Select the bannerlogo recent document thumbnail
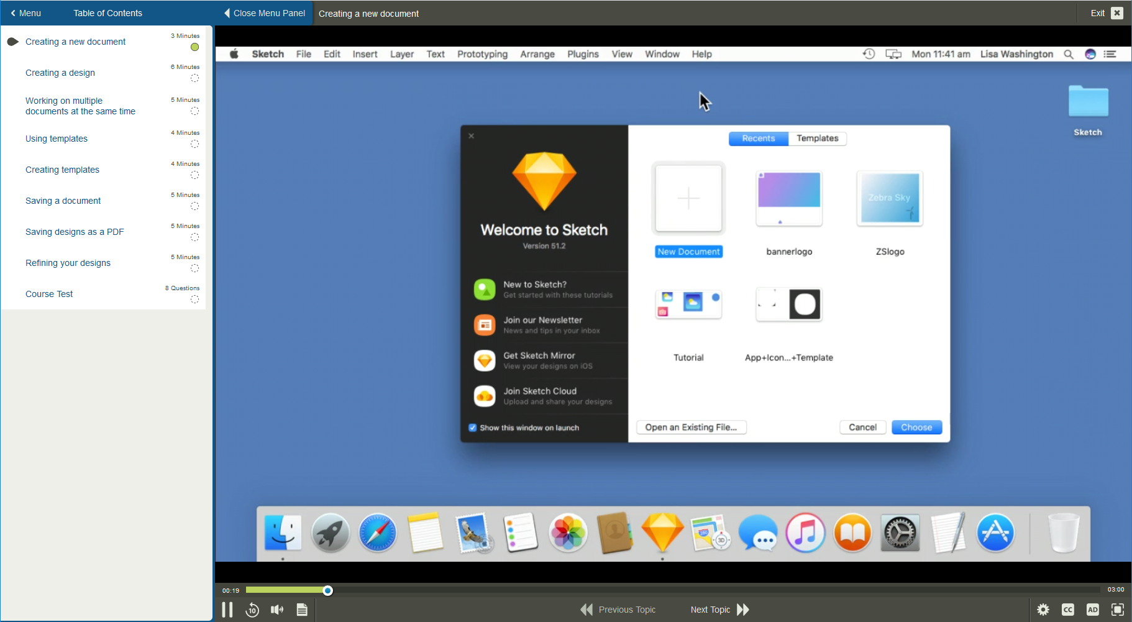 (788, 198)
